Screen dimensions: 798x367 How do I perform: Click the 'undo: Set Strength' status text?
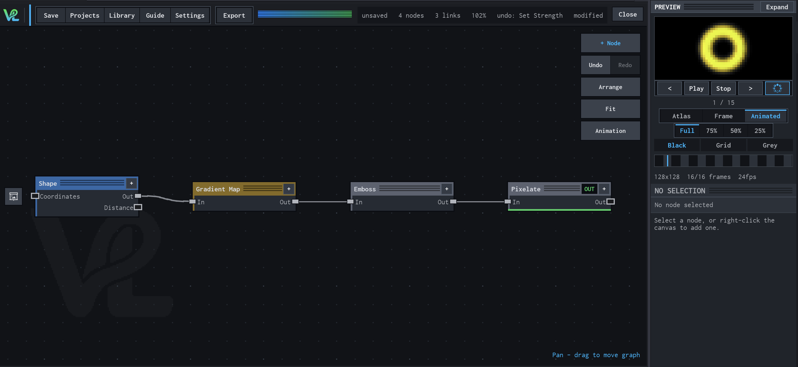529,15
